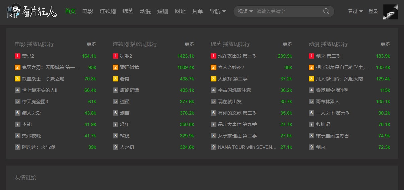Open anime 剑来 ranked ninth
Image resolution: width=404 pixels, height=190 pixels.
[321, 147]
